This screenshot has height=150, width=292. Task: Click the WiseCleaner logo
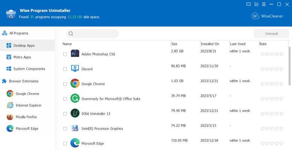click(267, 16)
